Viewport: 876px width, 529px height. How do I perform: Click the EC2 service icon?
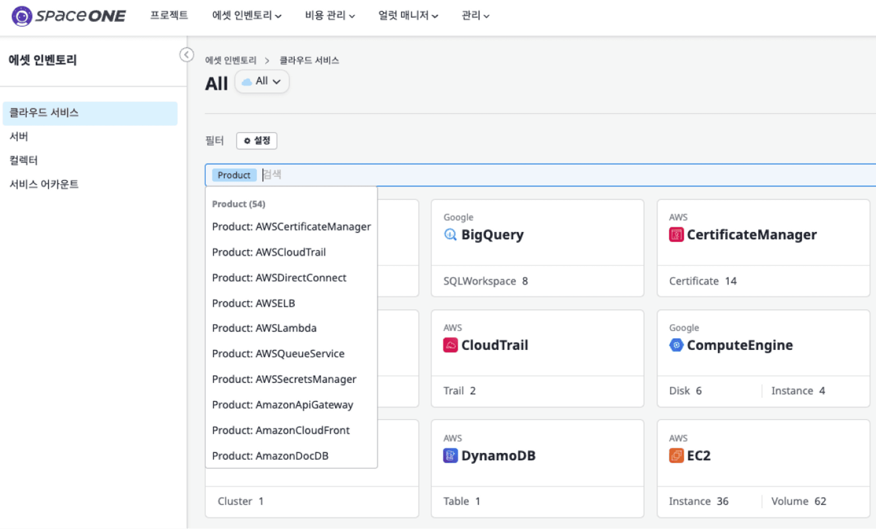[676, 455]
